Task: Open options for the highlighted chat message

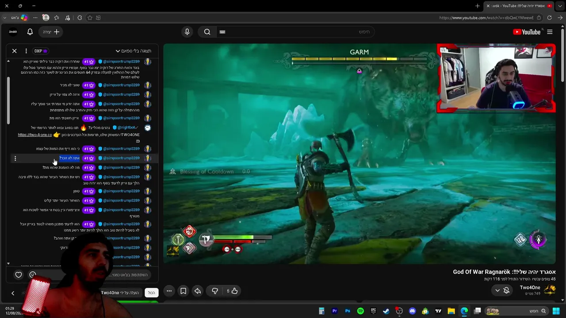Action: [15, 158]
